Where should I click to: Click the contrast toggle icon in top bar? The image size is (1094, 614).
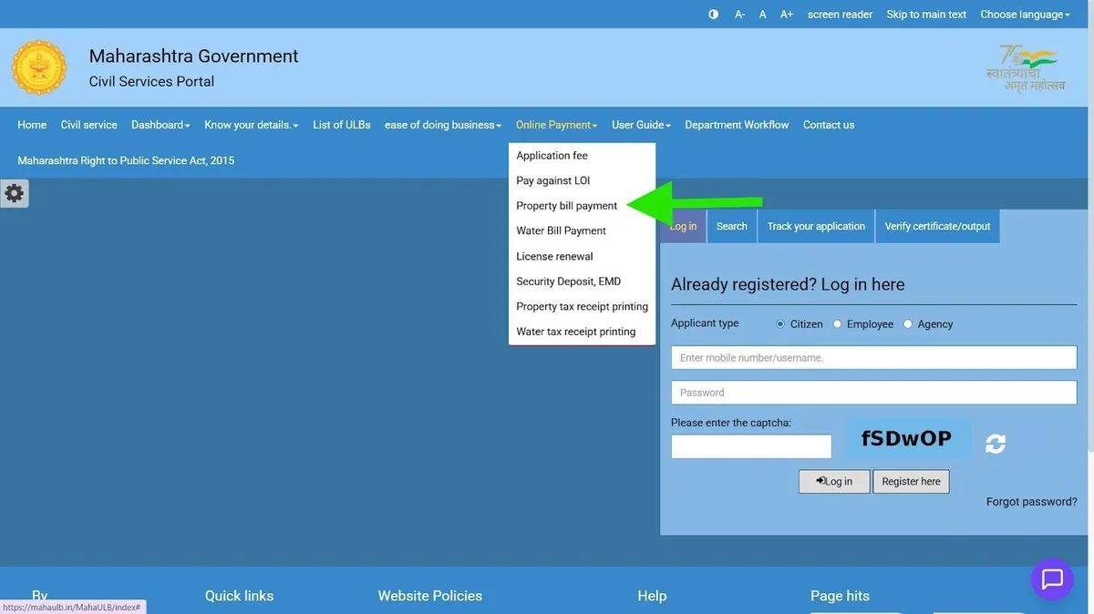point(713,14)
